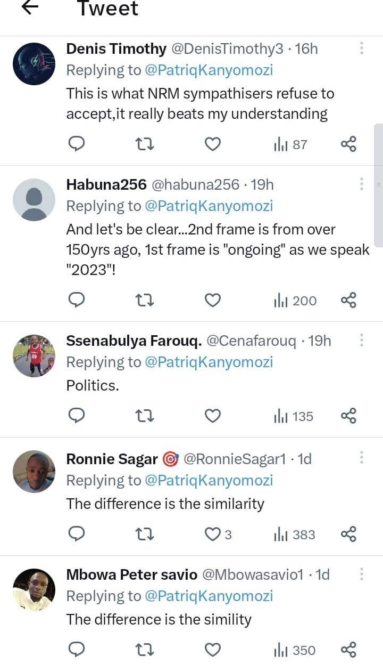
Task: Like Denis Timothy's tweet
Action: (x=213, y=144)
